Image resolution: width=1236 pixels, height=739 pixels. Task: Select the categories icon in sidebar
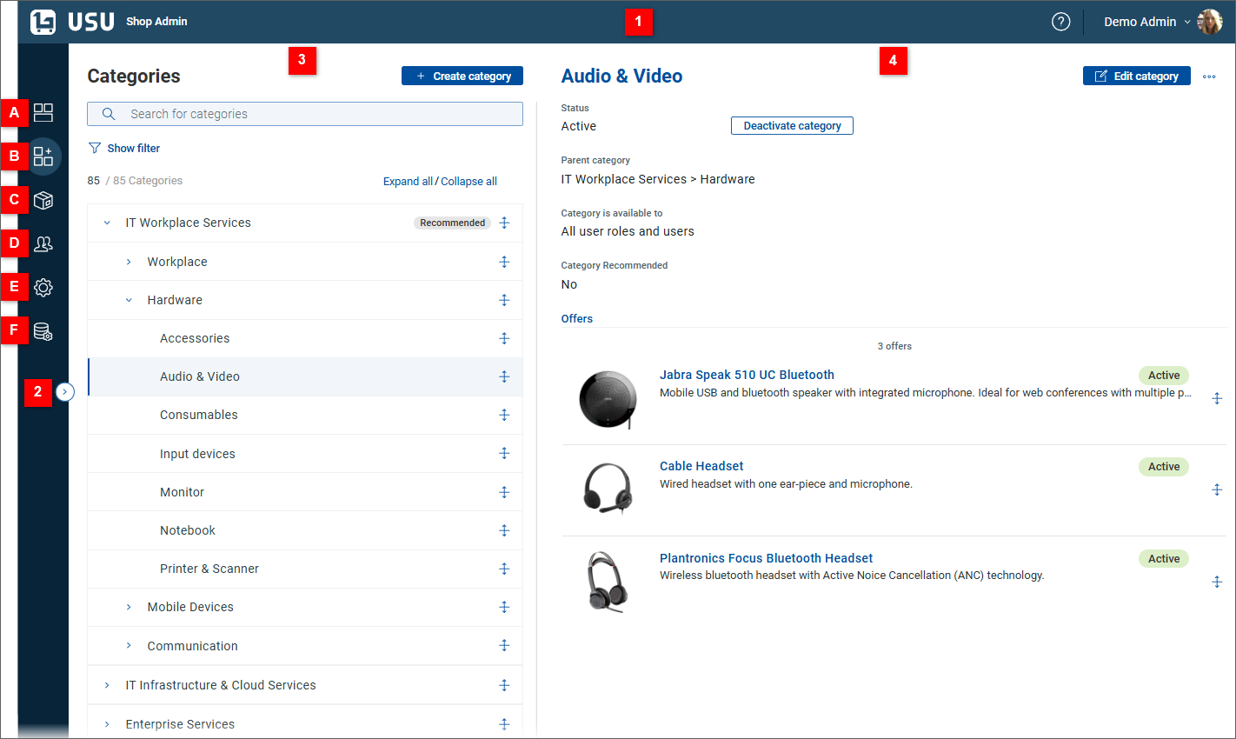click(43, 156)
